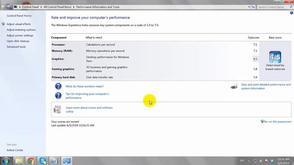The image size is (294, 165).
Task: Click the 'Last update' date text
Action: click(x=73, y=125)
